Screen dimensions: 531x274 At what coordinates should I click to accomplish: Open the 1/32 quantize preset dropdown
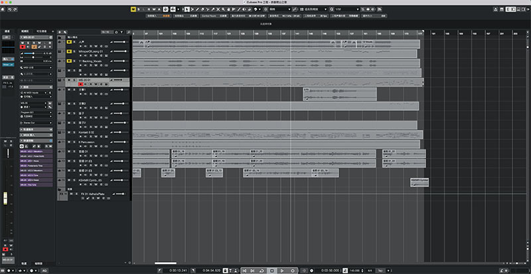point(348,9)
